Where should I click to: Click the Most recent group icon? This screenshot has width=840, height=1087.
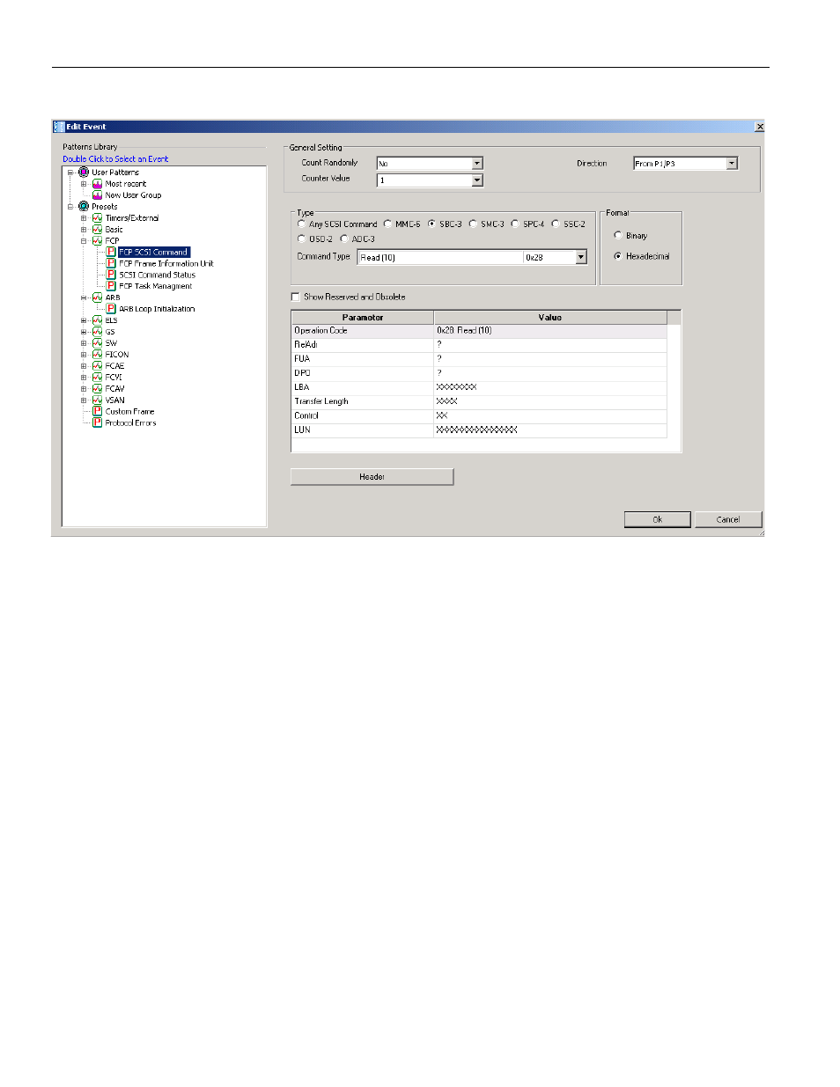tap(98, 184)
